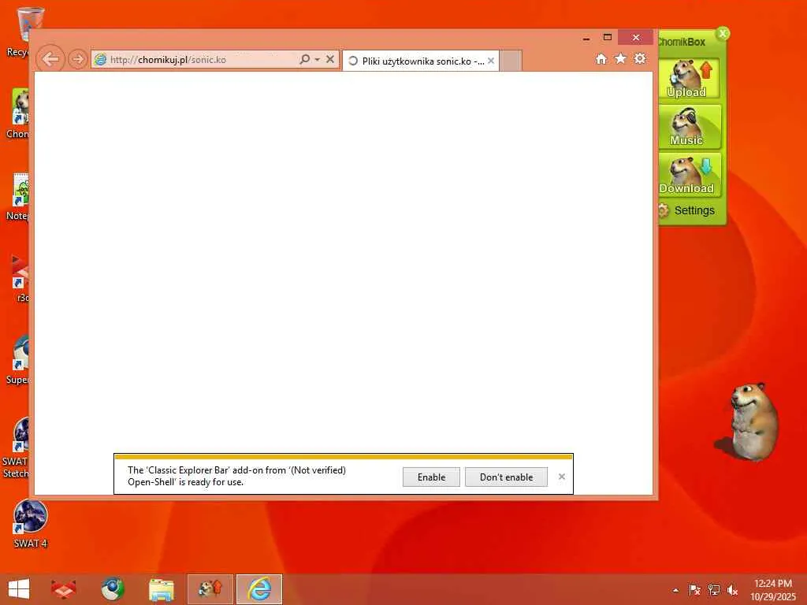Open the Tools gear menu
Viewport: 807px width, 605px height.
640,58
